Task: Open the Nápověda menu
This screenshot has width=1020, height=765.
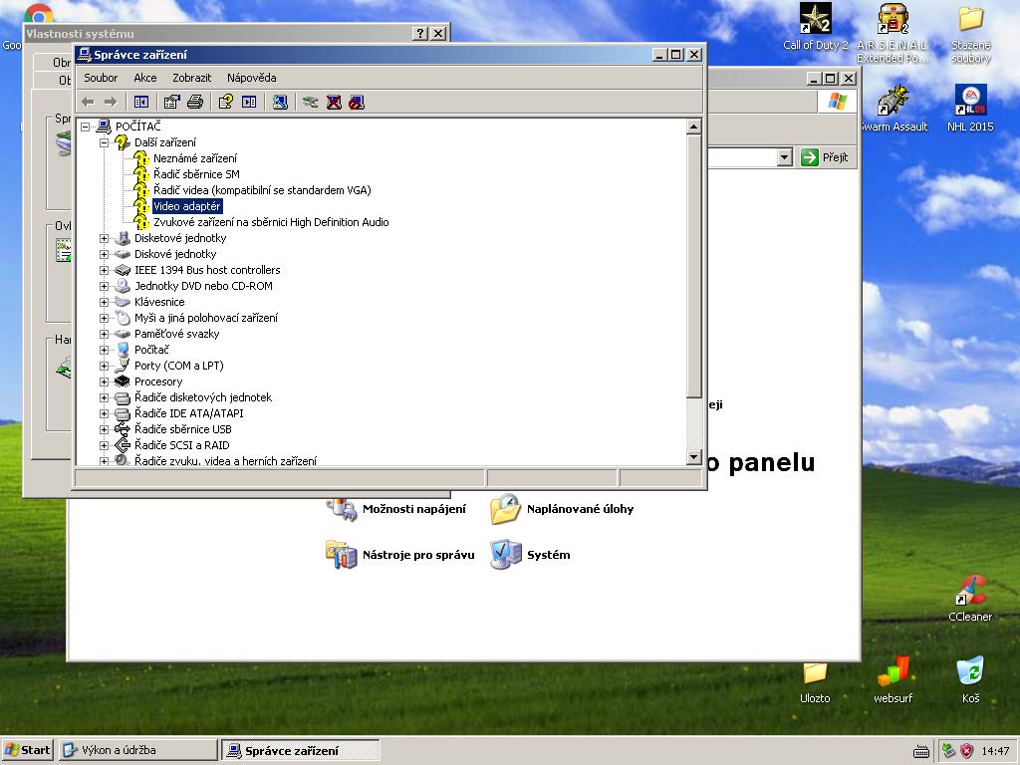Action: pos(251,78)
